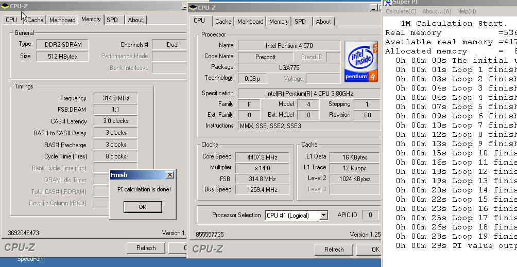517x267 pixels.
Task: Click the memory Type field DDR2-SDRAM
Action: pyautogui.click(x=62, y=45)
